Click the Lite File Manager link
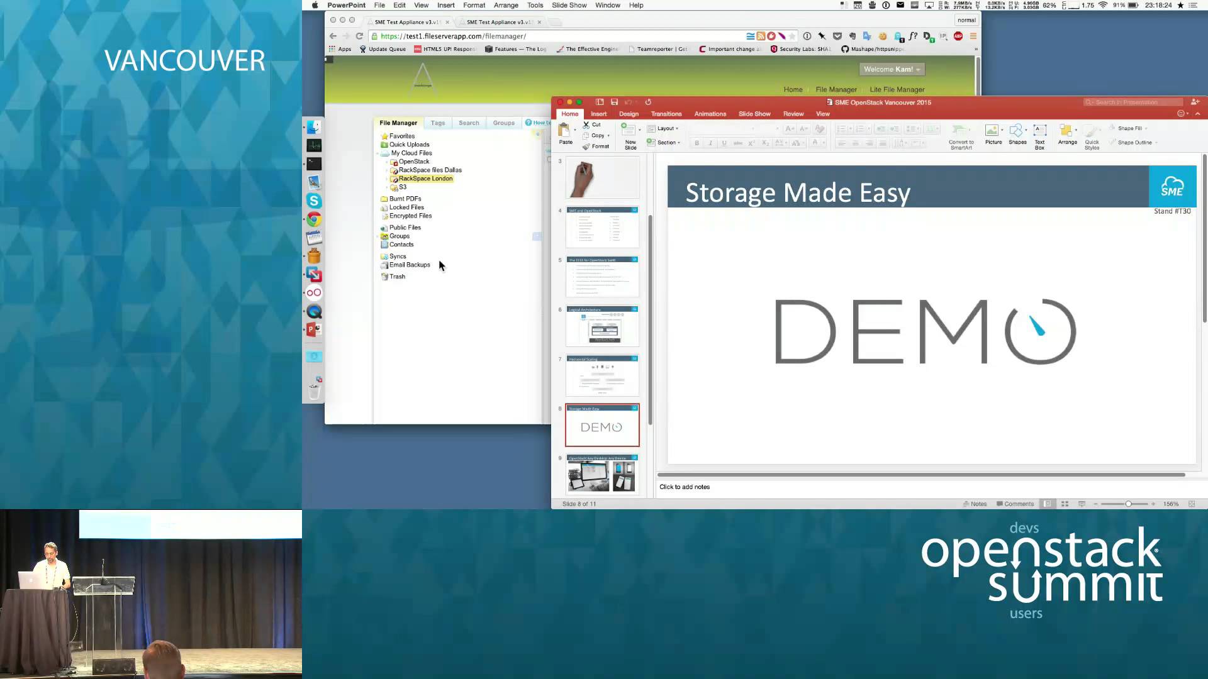Viewport: 1208px width, 679px height. click(x=897, y=89)
